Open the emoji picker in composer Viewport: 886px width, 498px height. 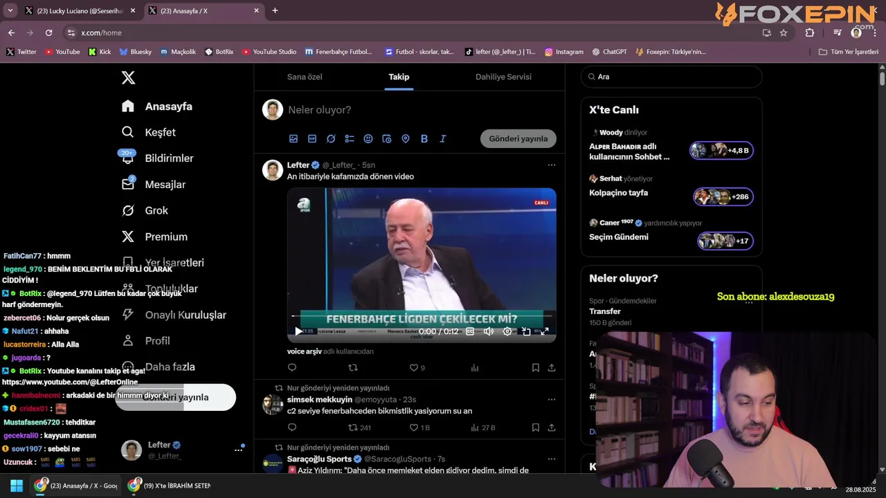[368, 138]
